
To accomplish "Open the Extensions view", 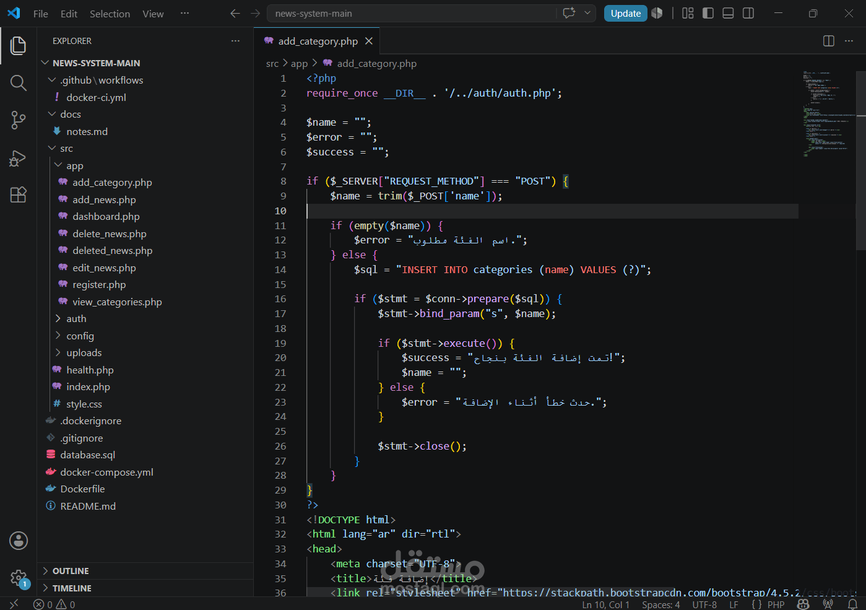I will (x=18, y=194).
